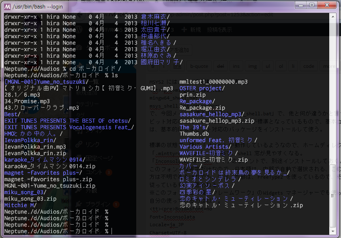341x238 pixels.
Task: Click the directory 相川七瀬/ in the listing
Action: pyautogui.click(x=155, y=23)
